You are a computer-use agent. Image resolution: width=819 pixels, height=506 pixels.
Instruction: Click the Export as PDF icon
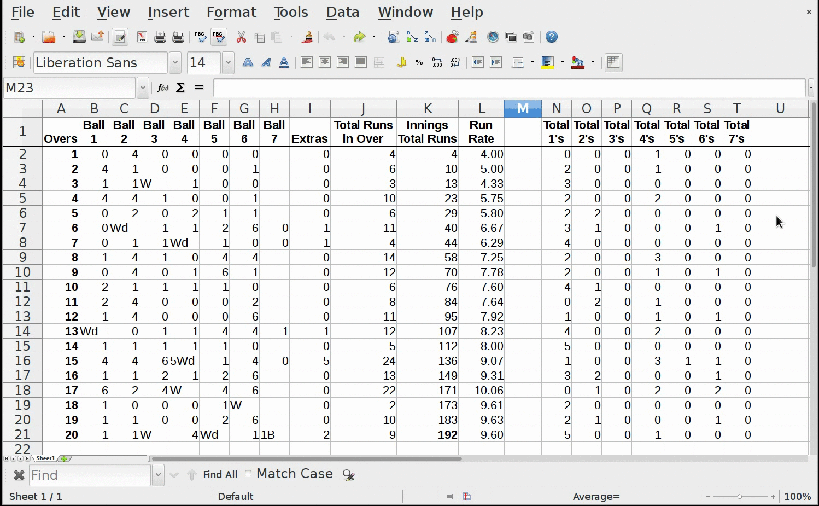coord(142,37)
